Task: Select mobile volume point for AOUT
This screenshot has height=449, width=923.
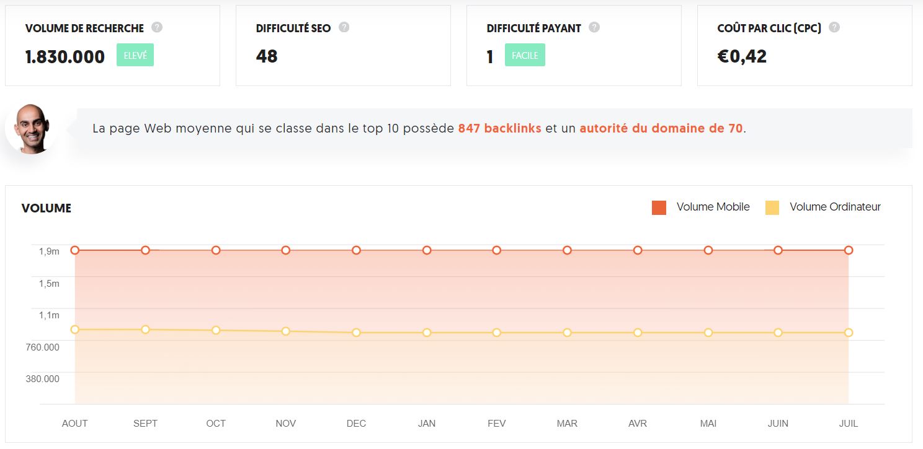Action: (x=75, y=250)
